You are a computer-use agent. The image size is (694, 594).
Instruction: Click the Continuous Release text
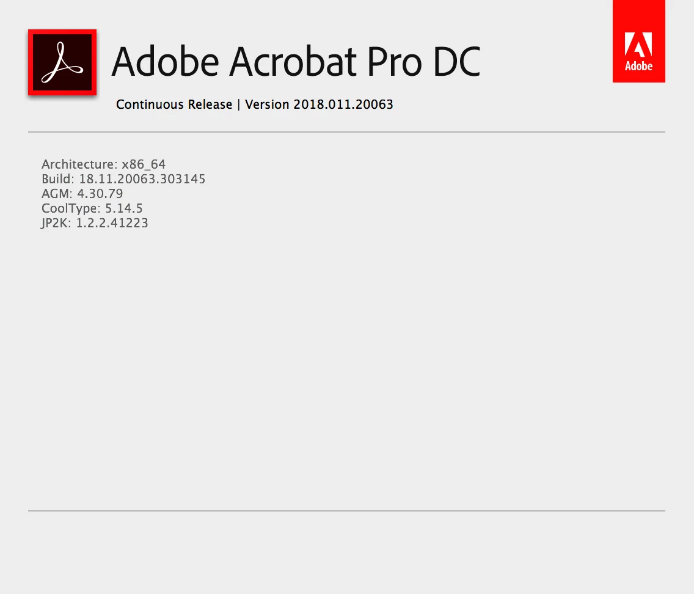coord(174,105)
